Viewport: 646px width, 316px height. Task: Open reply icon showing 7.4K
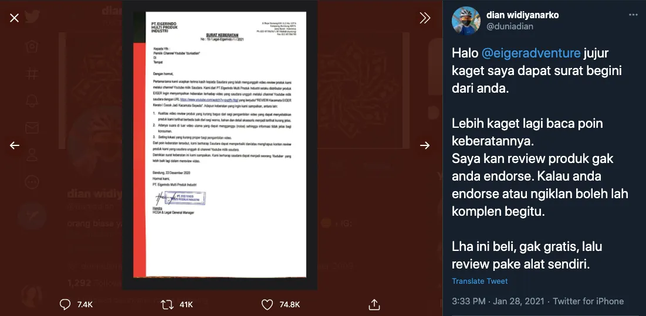pos(65,304)
